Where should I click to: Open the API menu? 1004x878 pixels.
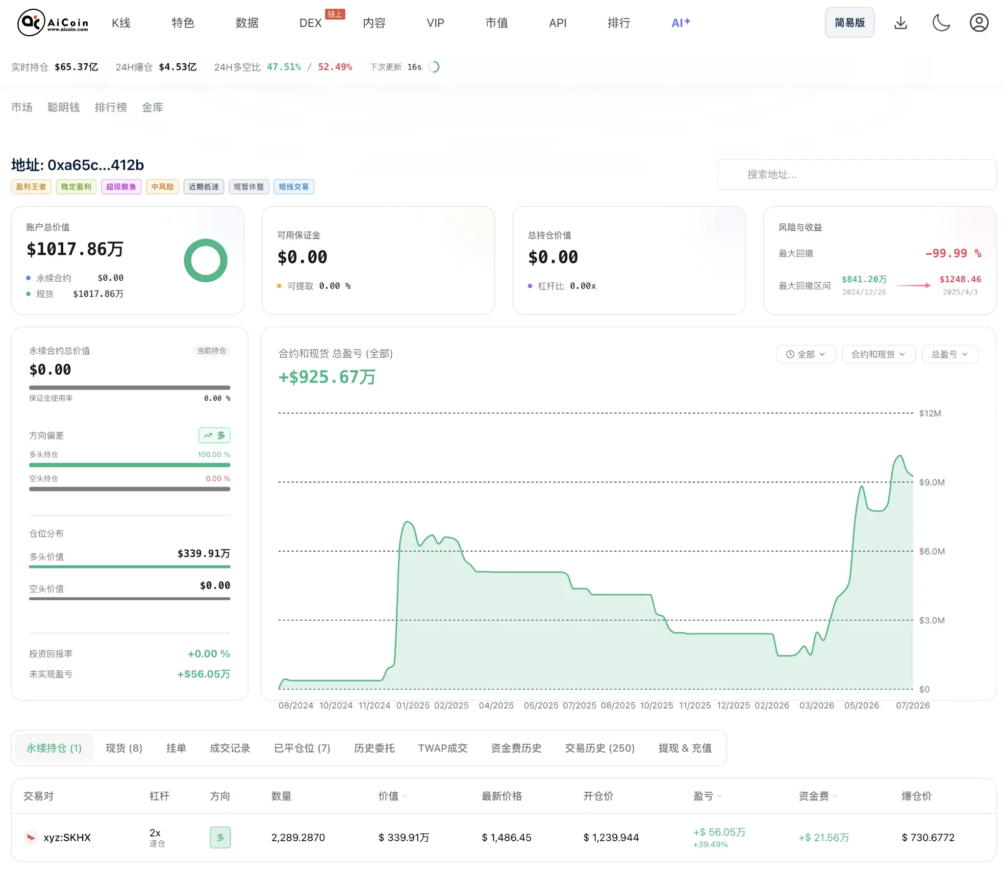tap(558, 23)
